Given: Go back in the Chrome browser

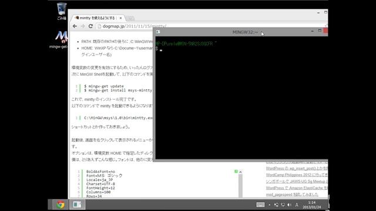Looking at the screenshot, I should point(75,26).
